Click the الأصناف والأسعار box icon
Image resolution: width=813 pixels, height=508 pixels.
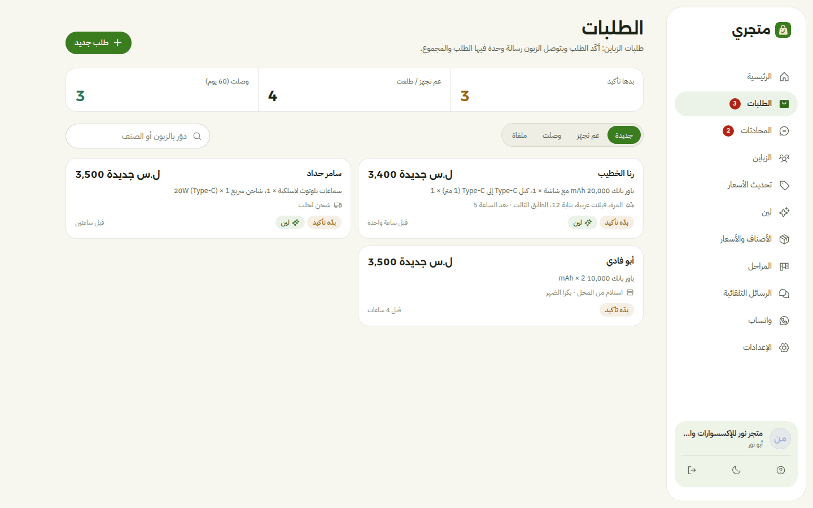[784, 239]
